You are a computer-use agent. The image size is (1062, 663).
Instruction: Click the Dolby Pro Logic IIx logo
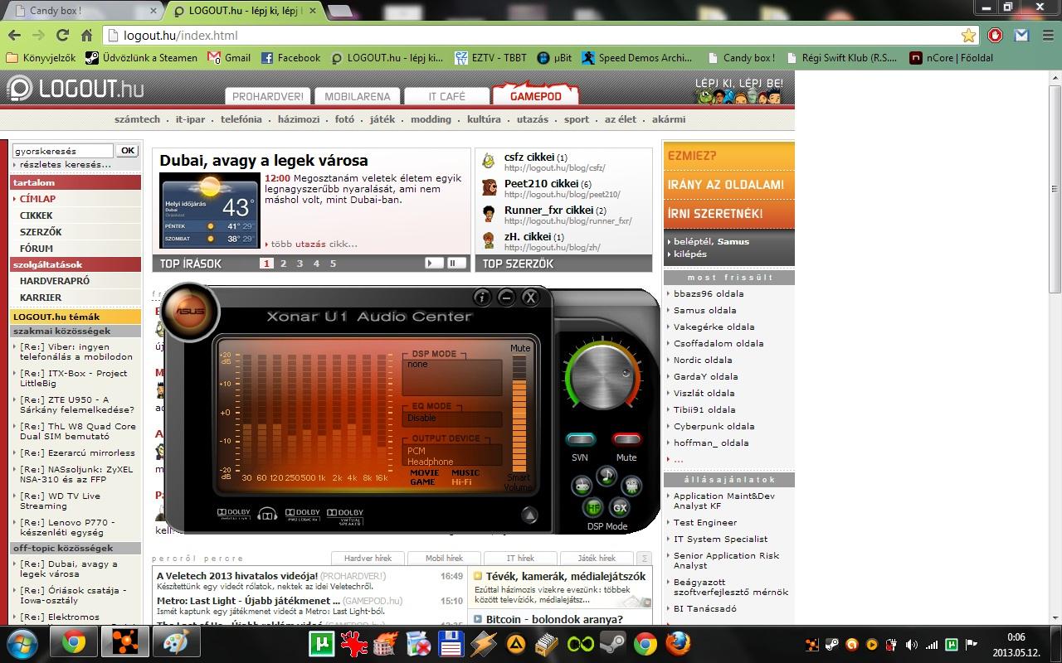pos(303,515)
